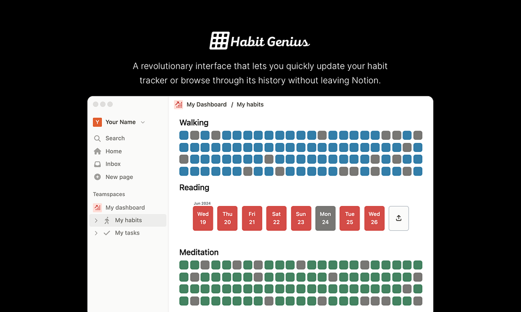Expand the My habits tree item
The image size is (521, 312).
click(96, 220)
